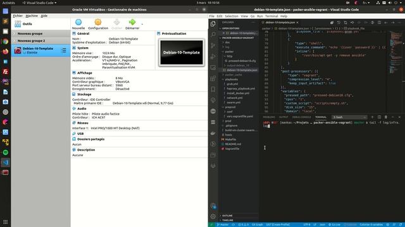This screenshot has width=405, height=227.
Task: Click the Général section header
Action: point(83,33)
